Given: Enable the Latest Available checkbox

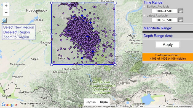Looking at the screenshot, I should click(x=144, y=15).
